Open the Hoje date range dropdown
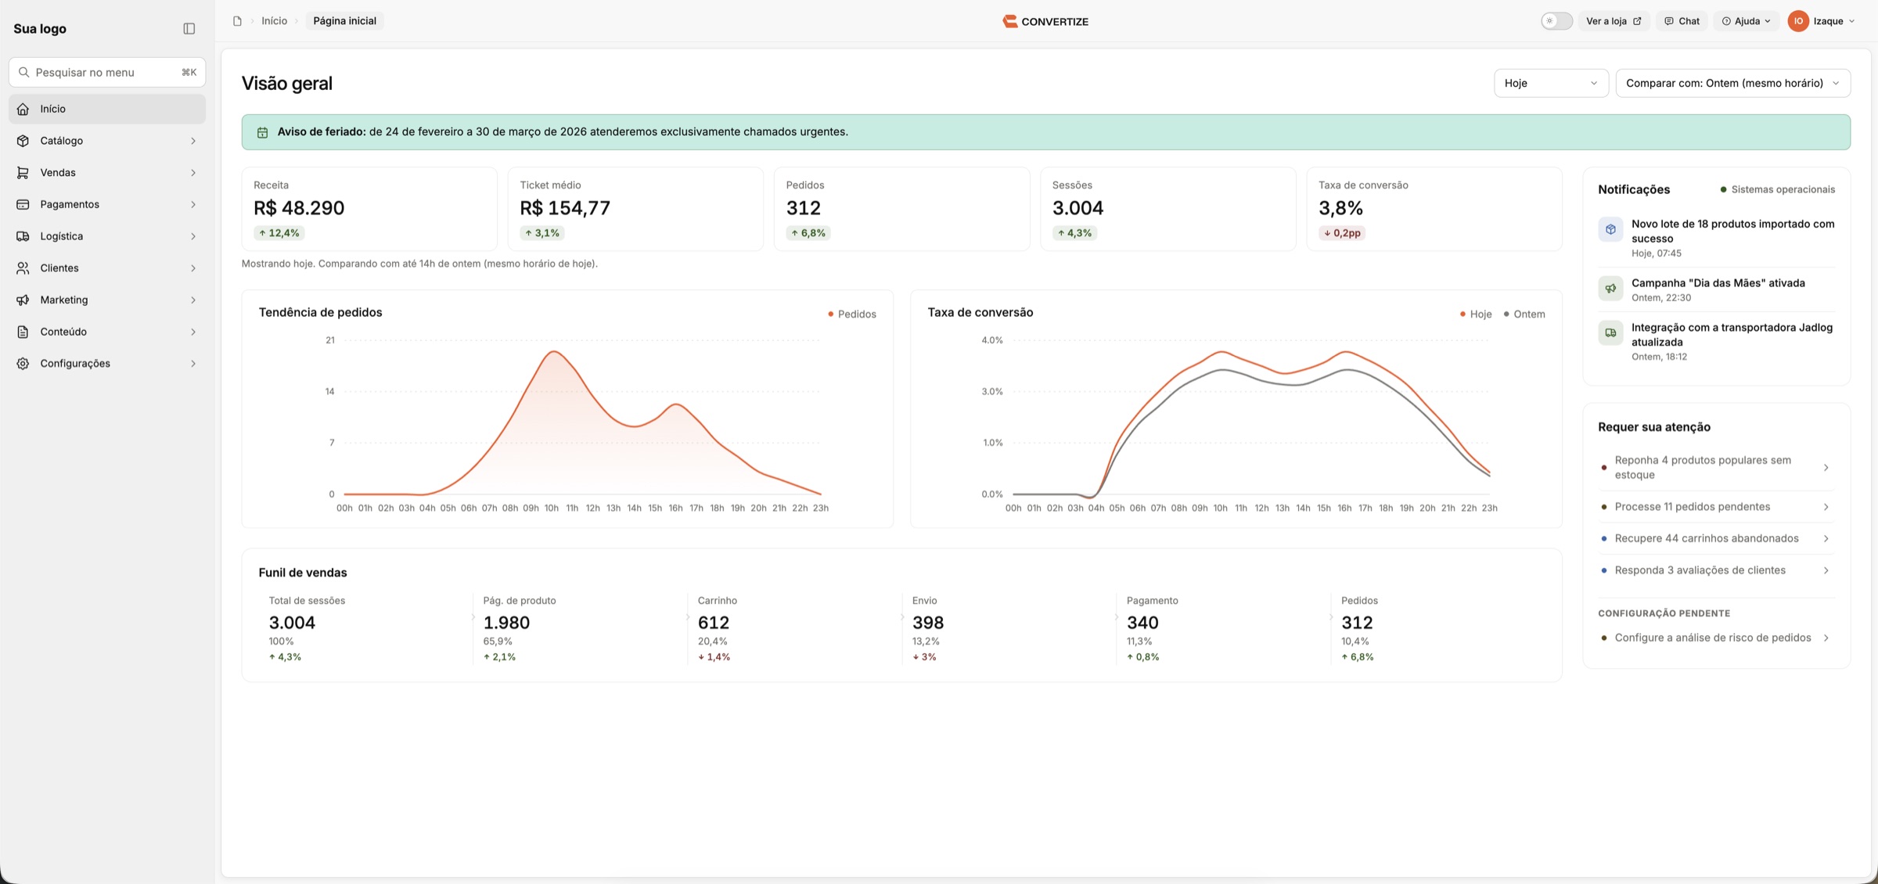The image size is (1878, 884). pos(1551,83)
